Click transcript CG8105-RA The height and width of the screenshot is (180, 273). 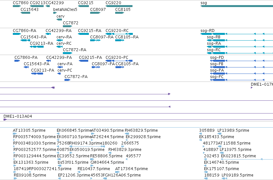click(127, 37)
